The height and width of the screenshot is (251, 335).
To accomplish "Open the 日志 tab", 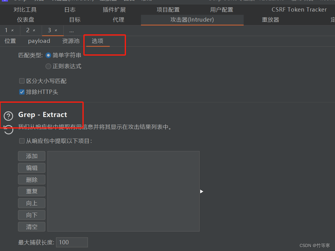I will pos(70,10).
